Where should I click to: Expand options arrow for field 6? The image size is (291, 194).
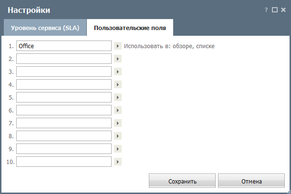(118, 110)
